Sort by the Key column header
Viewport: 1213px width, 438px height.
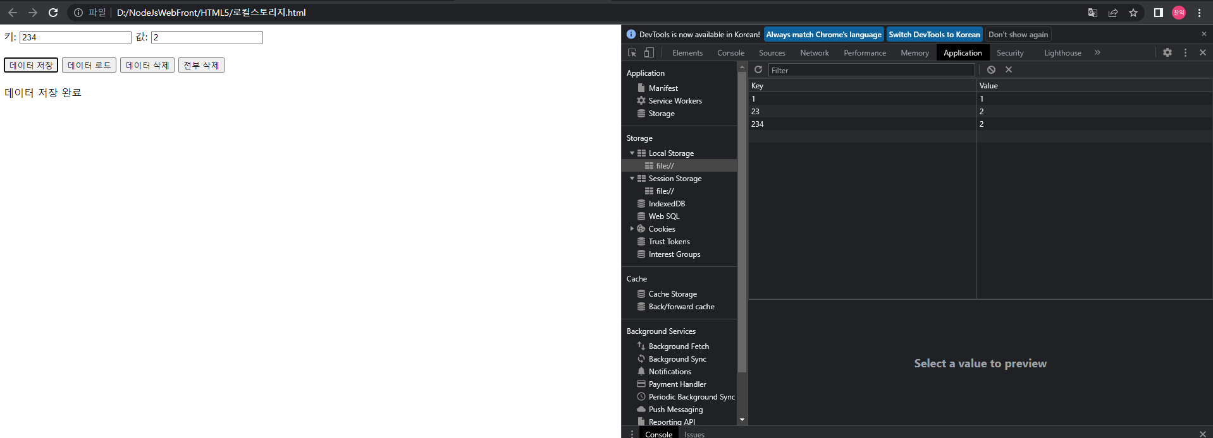pos(863,86)
